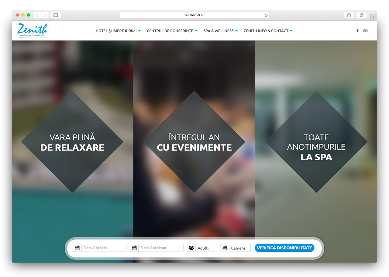Select the zenithhotel.eu address bar
389x277 pixels.
tap(194, 15)
